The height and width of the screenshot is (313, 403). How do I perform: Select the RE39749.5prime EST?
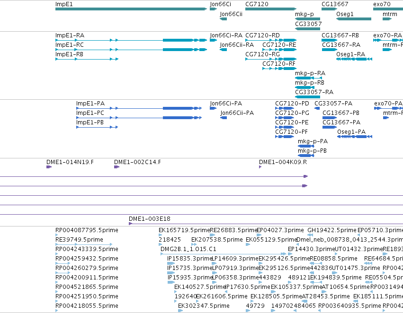pos(84,244)
